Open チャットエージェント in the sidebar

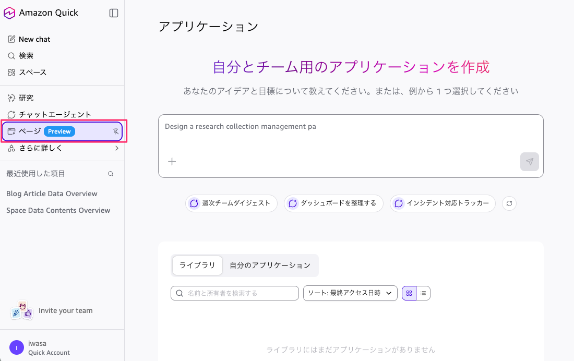tap(11, 114)
